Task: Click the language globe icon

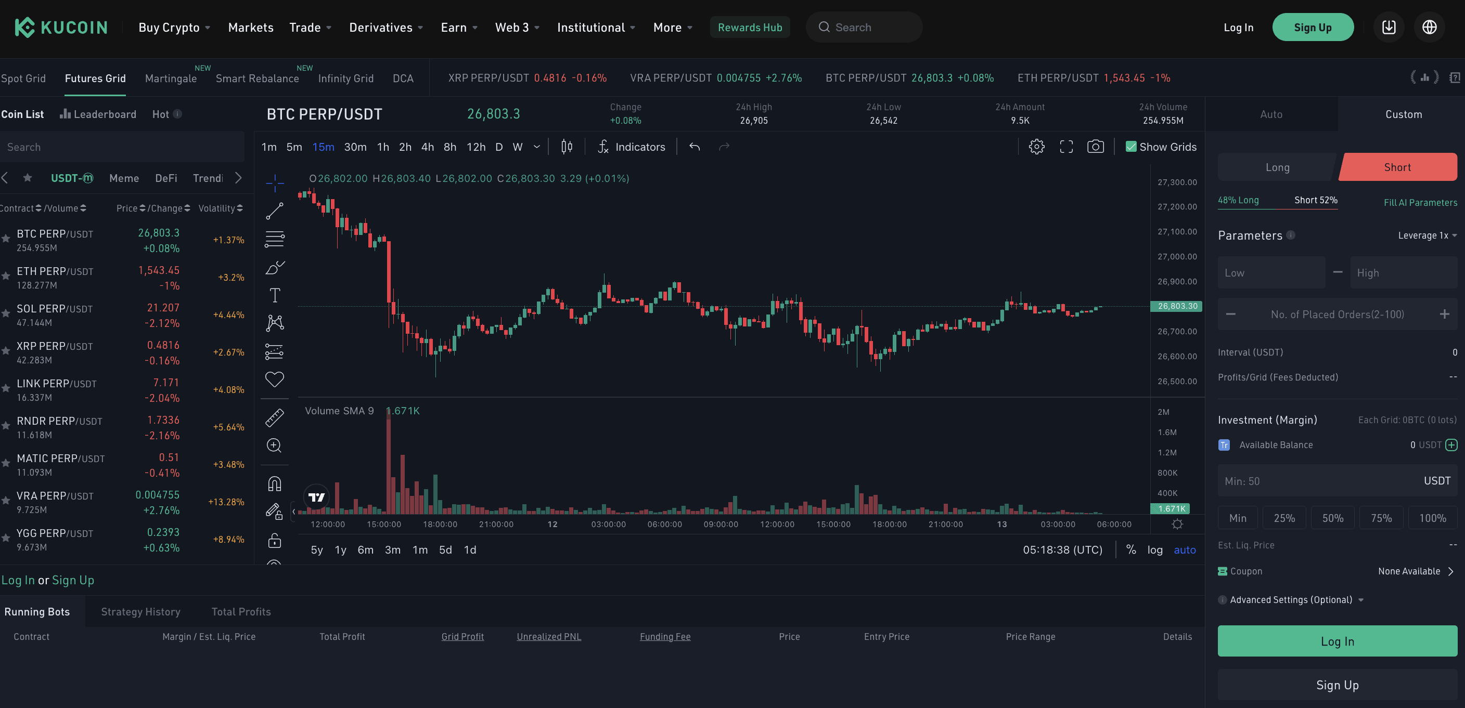Action: pyautogui.click(x=1429, y=27)
